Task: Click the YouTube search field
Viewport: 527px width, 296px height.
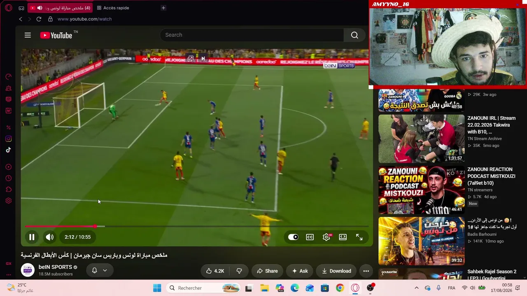Action: 252,35
